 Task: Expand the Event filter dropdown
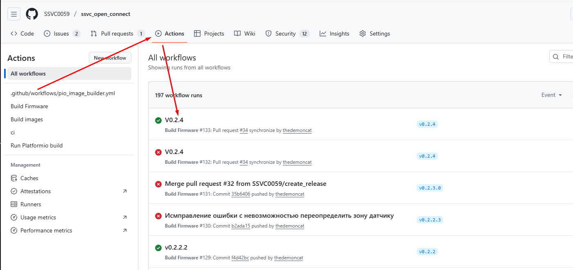[x=551, y=95]
